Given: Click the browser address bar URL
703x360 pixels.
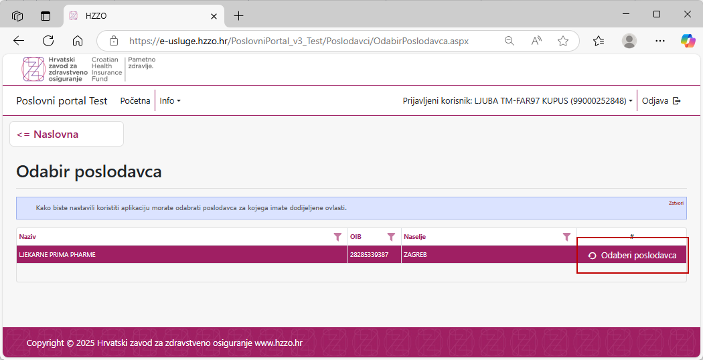Looking at the screenshot, I should (x=299, y=41).
